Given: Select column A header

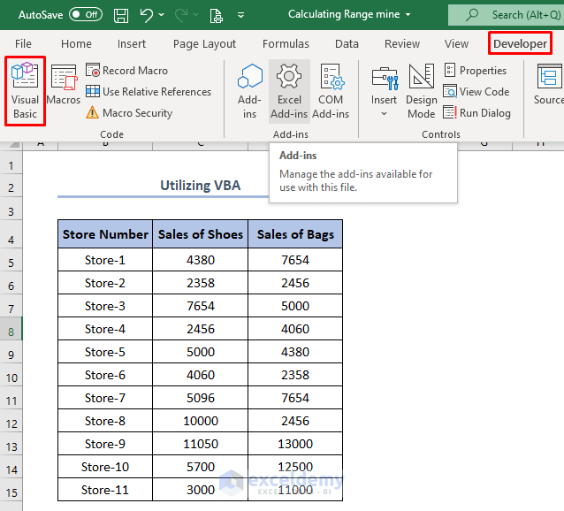Looking at the screenshot, I should coord(41,145).
